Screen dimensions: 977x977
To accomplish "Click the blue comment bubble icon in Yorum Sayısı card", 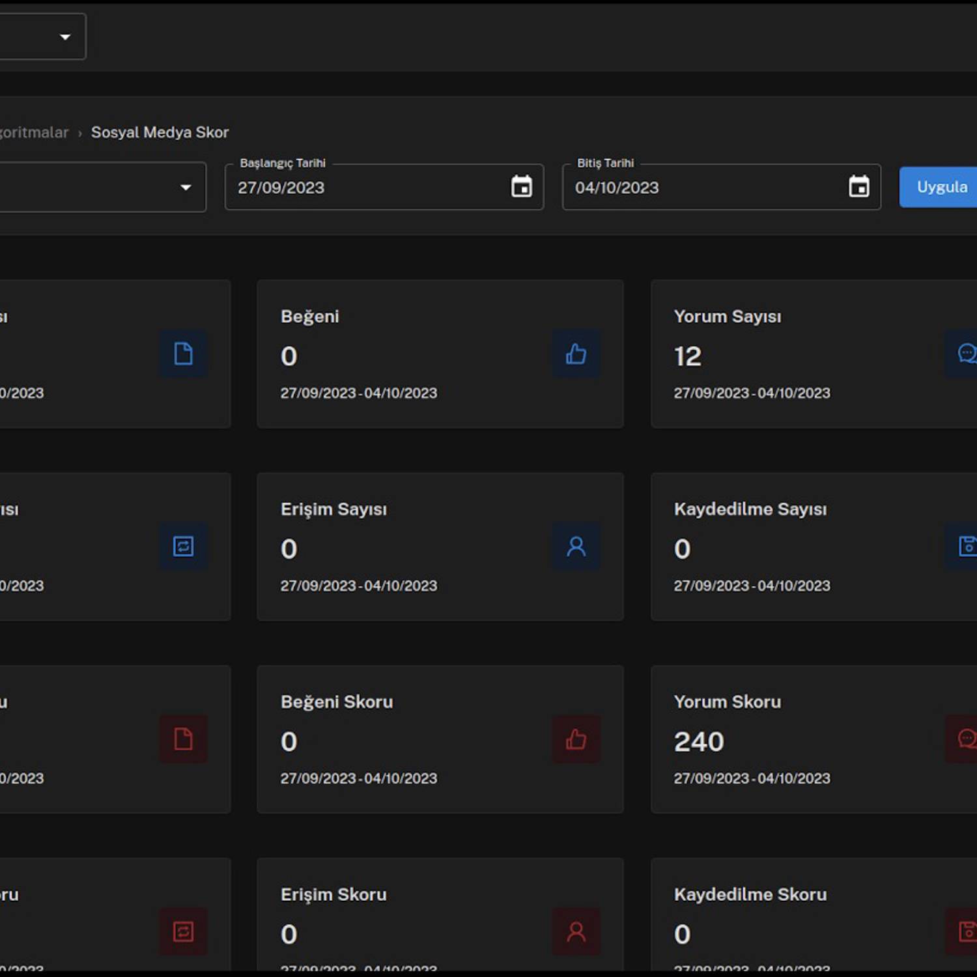I will point(967,354).
